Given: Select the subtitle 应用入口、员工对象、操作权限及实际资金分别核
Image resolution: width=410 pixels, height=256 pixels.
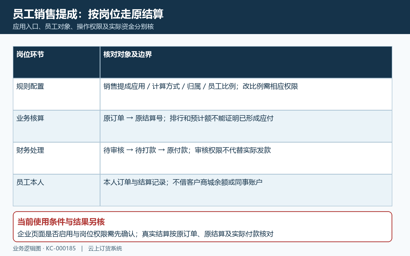Looking at the screenshot, I should click(83, 27).
